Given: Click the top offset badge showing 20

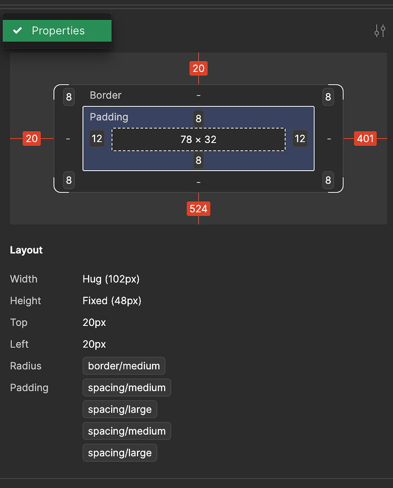Looking at the screenshot, I should (x=198, y=69).
